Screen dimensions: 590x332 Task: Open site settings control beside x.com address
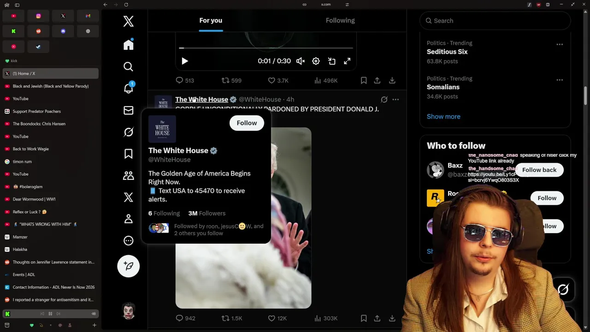pyautogui.click(x=347, y=5)
